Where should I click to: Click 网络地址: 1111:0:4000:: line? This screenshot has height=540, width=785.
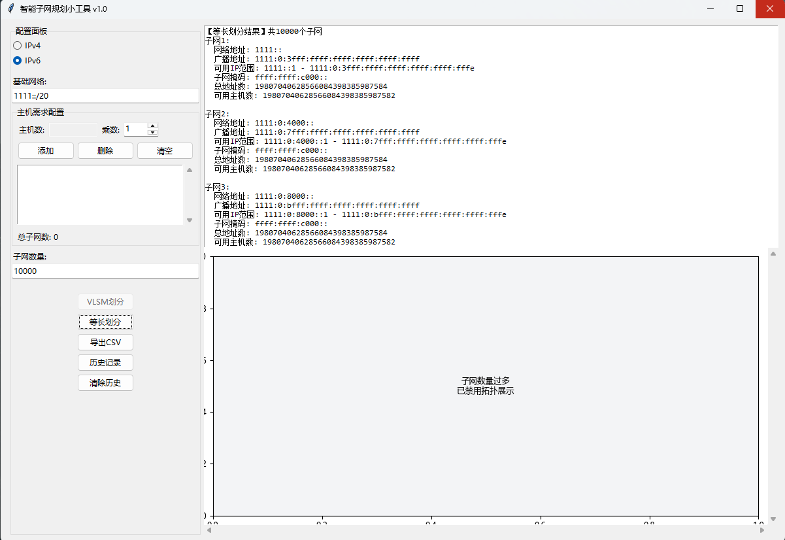(x=264, y=123)
